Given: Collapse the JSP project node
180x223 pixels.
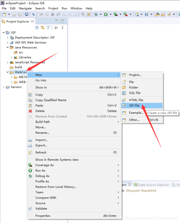Looking at the screenshot, I should pyautogui.click(x=4, y=33).
